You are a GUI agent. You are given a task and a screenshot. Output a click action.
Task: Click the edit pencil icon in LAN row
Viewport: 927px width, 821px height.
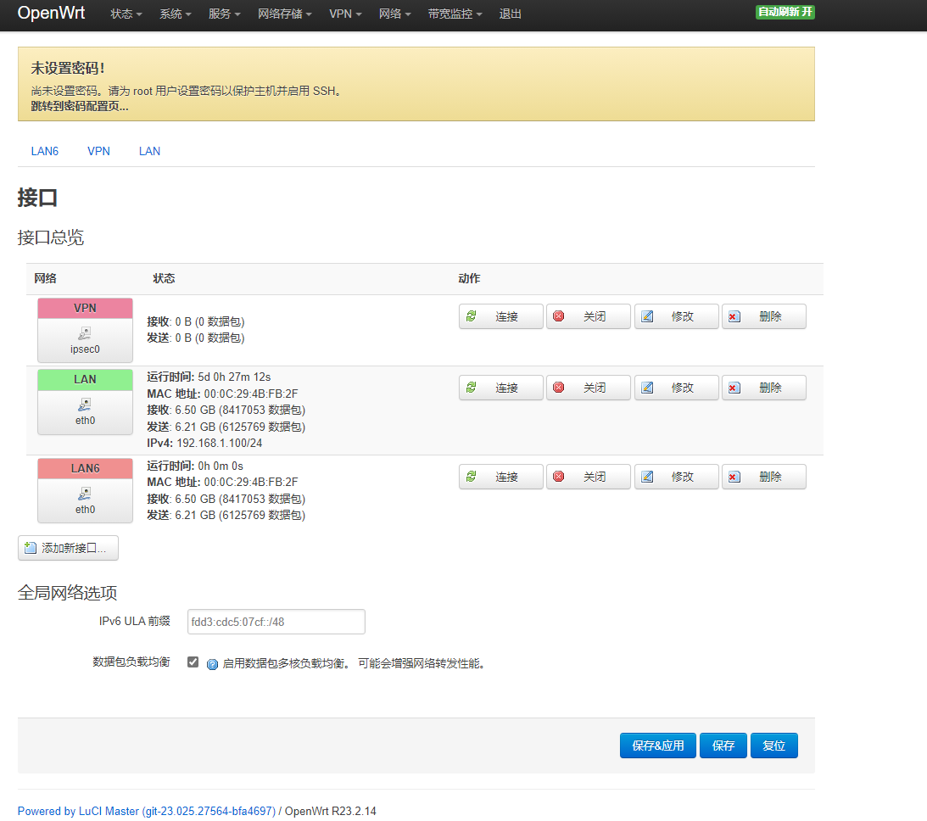pyautogui.click(x=647, y=387)
